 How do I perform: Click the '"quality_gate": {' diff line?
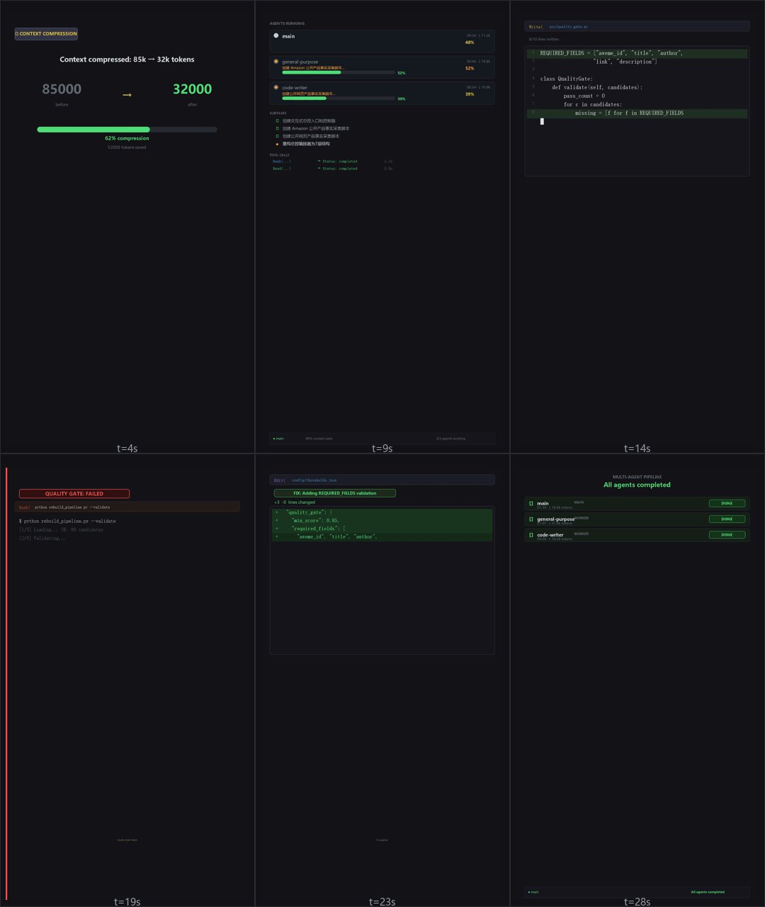[x=382, y=512]
